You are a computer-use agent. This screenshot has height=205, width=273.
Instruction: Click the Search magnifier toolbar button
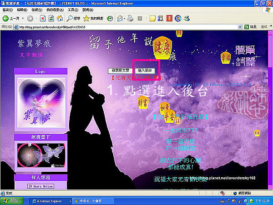(x=73, y=18)
